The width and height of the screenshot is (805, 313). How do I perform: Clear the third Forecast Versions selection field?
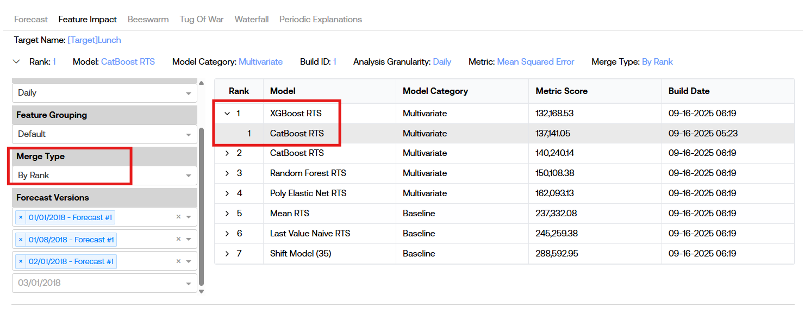pyautogui.click(x=178, y=261)
